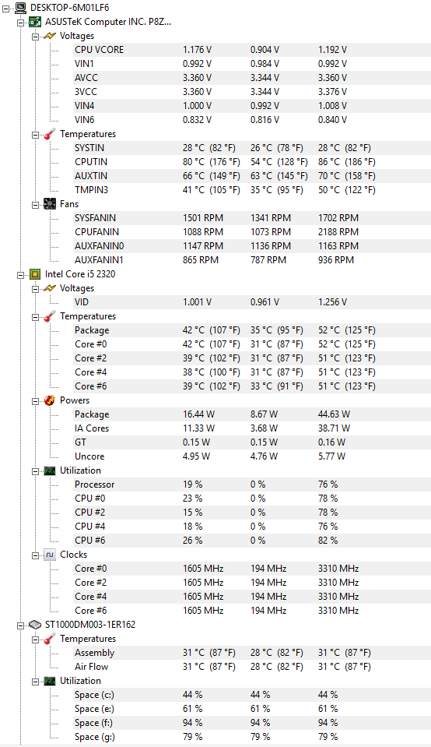Collapse the Fans section
431x747 pixels.
35,204
